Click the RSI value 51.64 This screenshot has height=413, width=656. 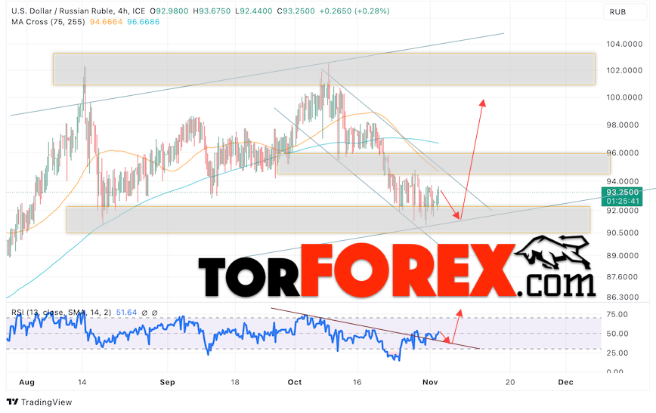coord(126,313)
